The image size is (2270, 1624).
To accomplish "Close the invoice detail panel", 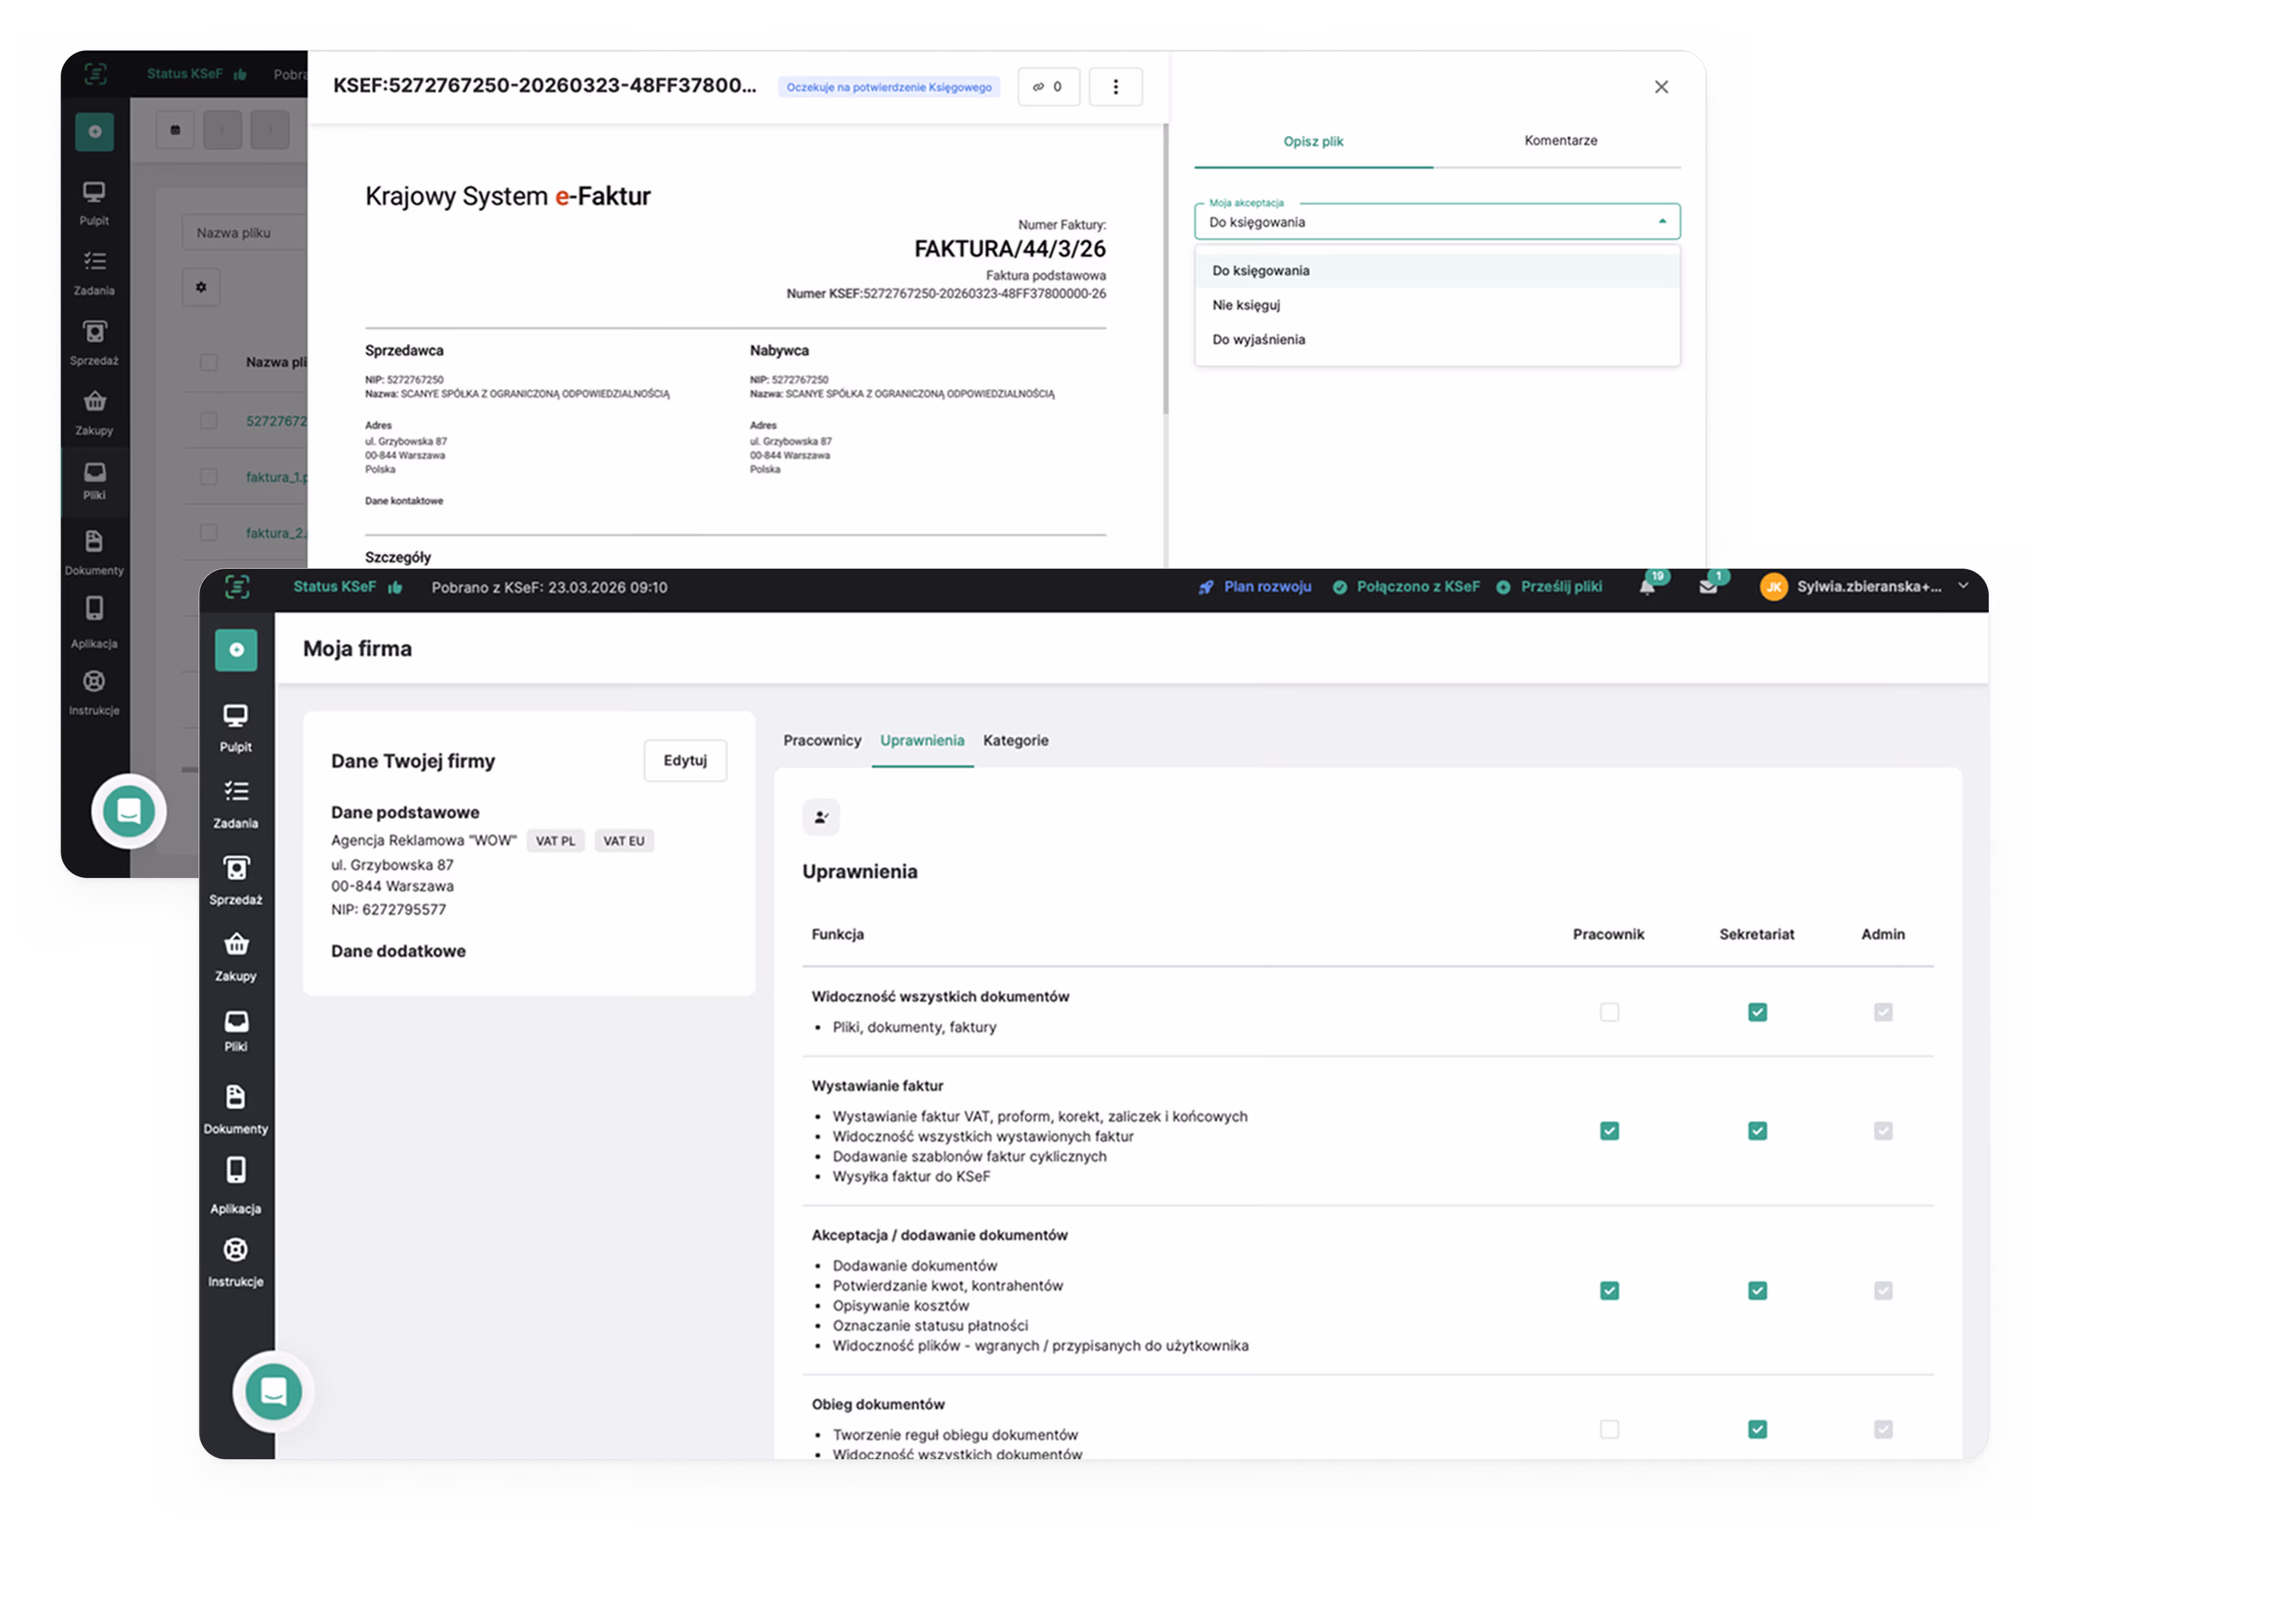I will [x=1661, y=87].
